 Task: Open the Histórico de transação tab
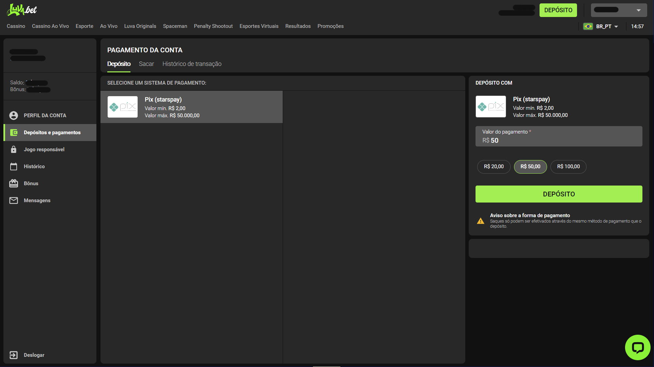pyautogui.click(x=192, y=64)
